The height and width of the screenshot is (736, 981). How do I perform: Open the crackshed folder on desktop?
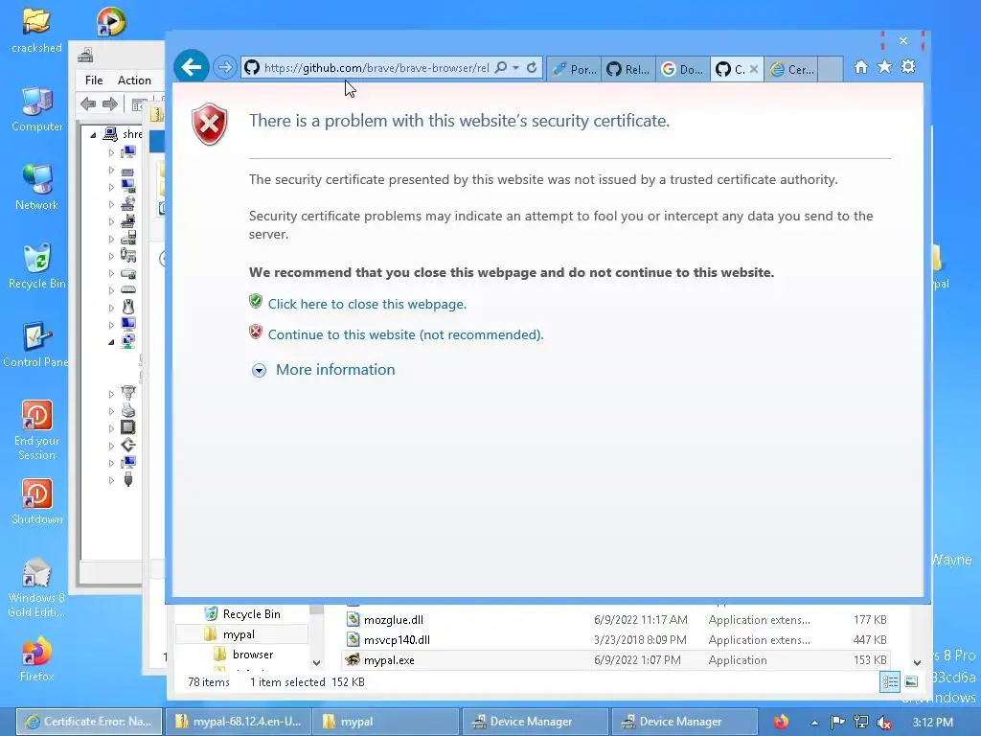coord(36,32)
